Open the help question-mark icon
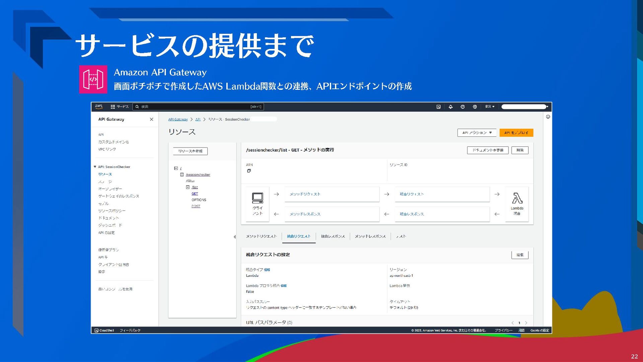Viewport: 643px width, 362px height. pos(462,107)
